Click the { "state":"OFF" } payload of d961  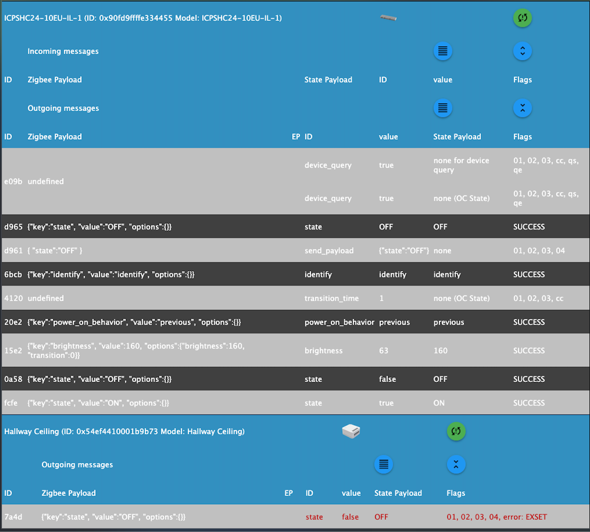click(55, 251)
